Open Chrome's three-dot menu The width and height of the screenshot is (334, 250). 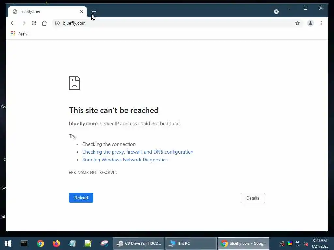(321, 23)
